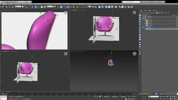Toggle the Percent Snap button
The image size is (178, 100).
(71, 7)
